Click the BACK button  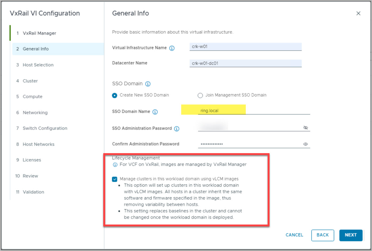pos(322,235)
